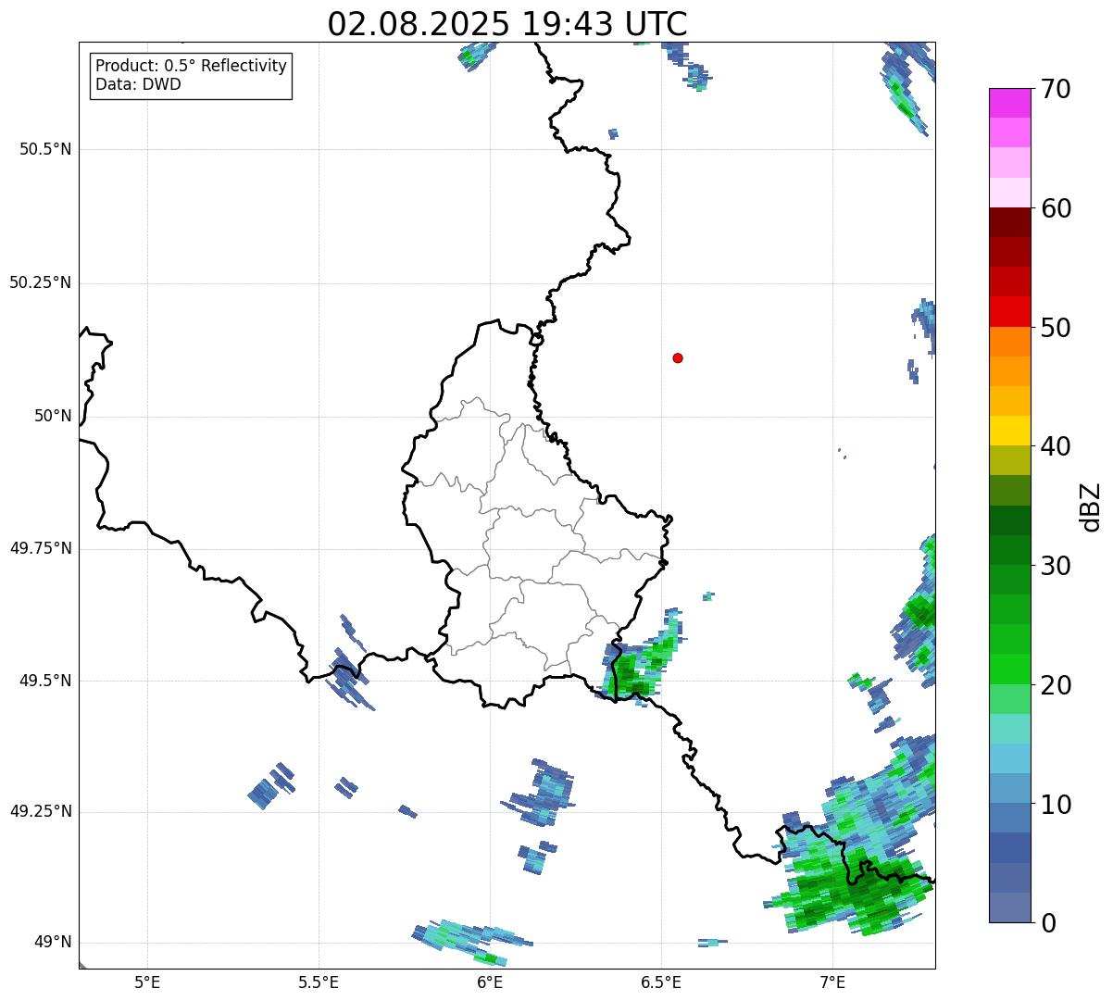1113x1001 pixels.
Task: Pick the bright red swatch above 50
Action: coord(1009,312)
